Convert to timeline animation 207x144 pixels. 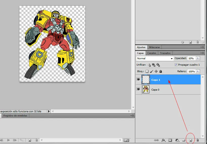pos(126,140)
